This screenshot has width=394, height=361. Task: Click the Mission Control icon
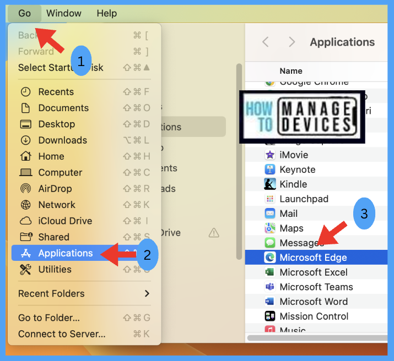click(270, 316)
